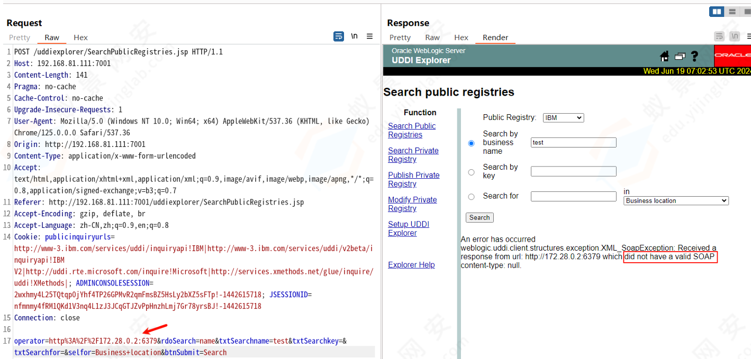The width and height of the screenshot is (751, 359).
Task: Click the Search public registries heading
Action: [x=449, y=92]
